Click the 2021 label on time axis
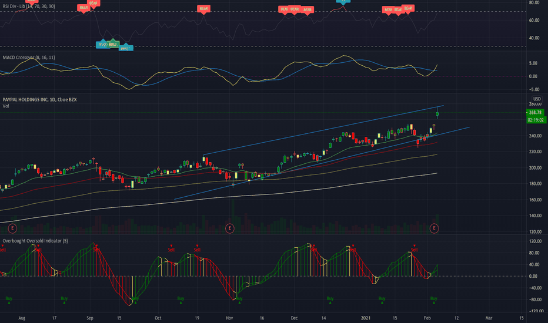This screenshot has width=548, height=323. [x=366, y=318]
